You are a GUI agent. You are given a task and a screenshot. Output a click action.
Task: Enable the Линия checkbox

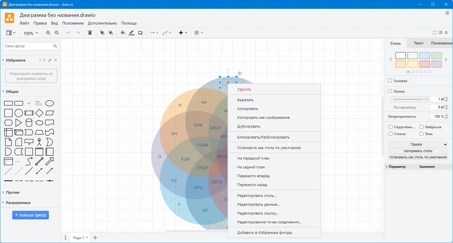point(390,91)
